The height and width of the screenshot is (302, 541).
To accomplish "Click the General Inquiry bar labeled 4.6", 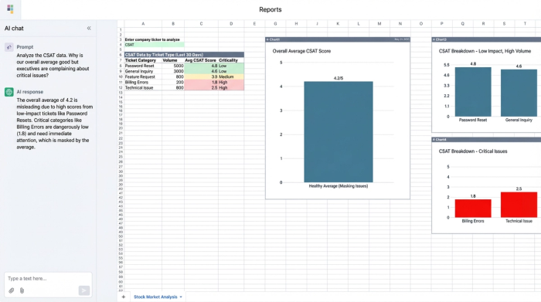I will [519, 93].
